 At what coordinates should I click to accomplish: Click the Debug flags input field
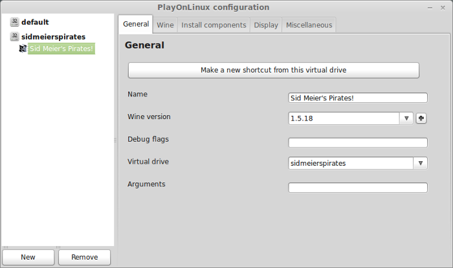(358, 142)
